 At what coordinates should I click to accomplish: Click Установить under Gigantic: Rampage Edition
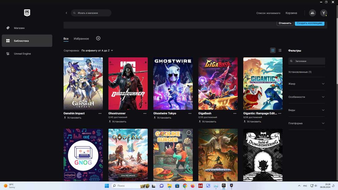(x=252, y=121)
